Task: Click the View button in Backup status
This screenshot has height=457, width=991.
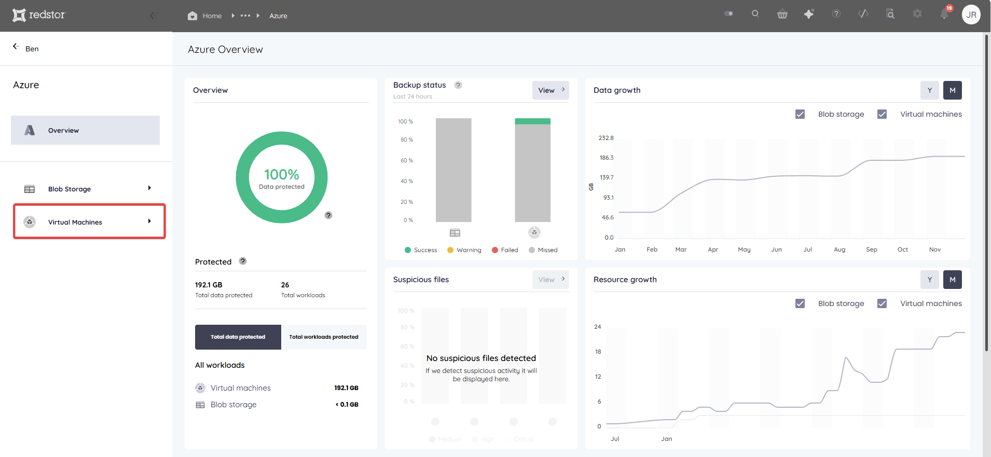Action: [550, 90]
